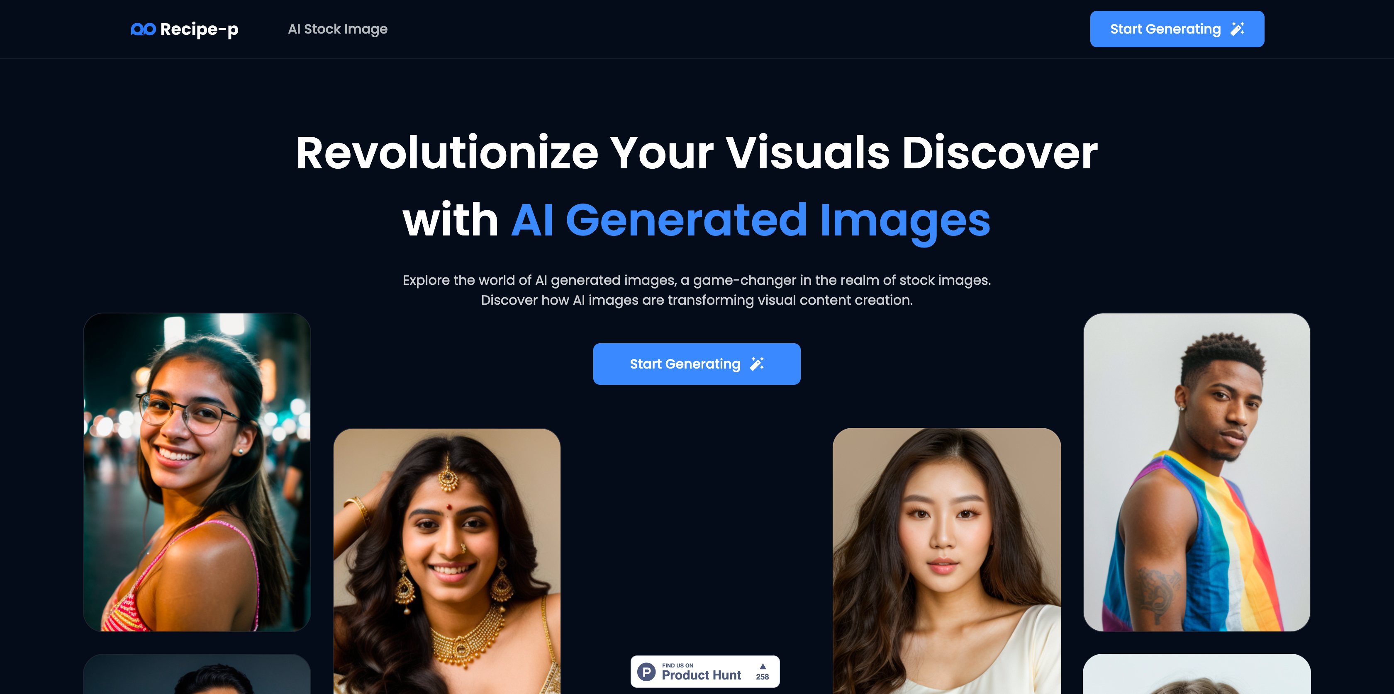Open the partially visible bottom-right portrait
1394x694 pixels.
point(1197,674)
